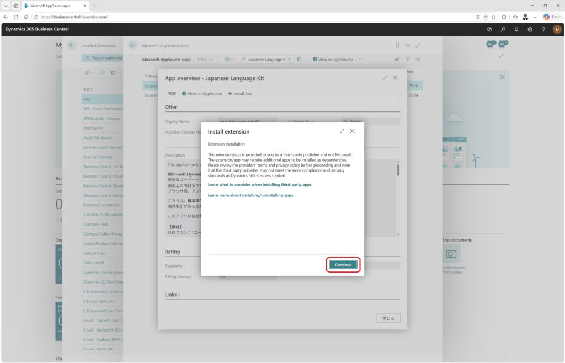Go to browser home page
The height and width of the screenshot is (363, 565).
(26, 17)
